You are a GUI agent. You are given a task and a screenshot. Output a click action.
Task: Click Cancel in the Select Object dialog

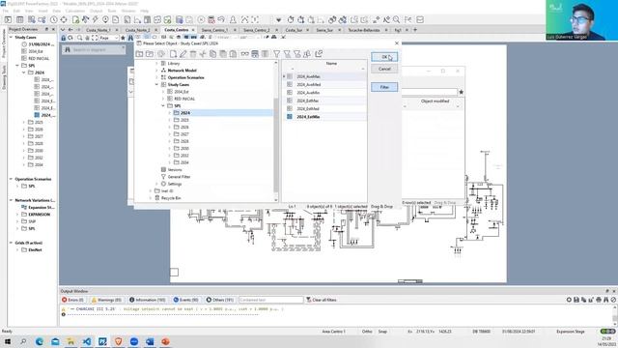(x=384, y=69)
